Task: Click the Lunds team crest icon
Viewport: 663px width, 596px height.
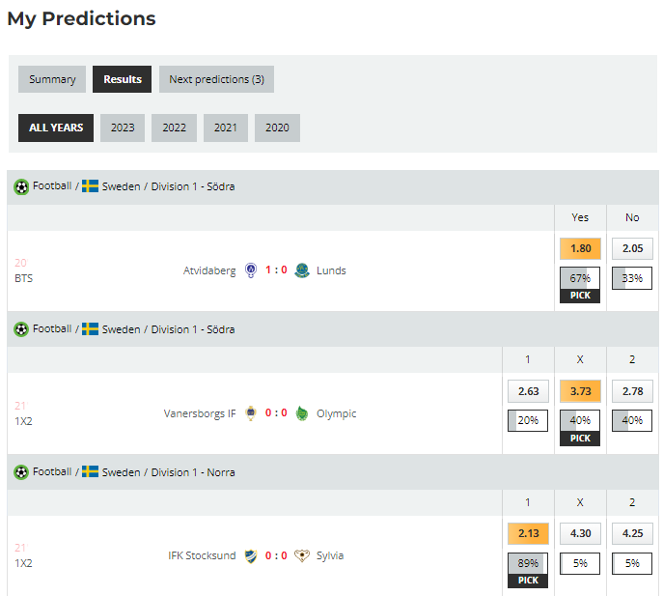Action: click(302, 270)
